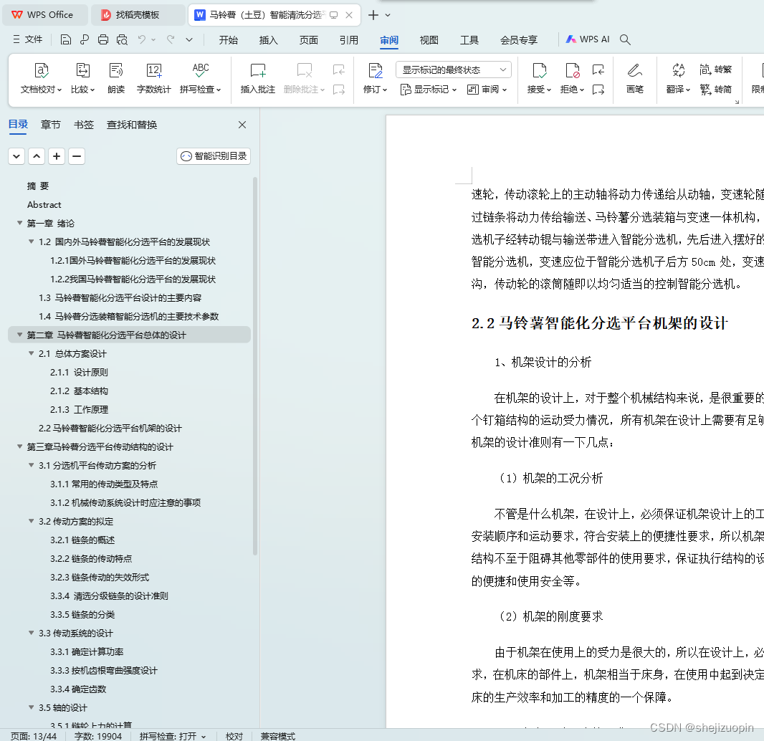
Task: Open a new tab with plus button
Action: point(373,15)
